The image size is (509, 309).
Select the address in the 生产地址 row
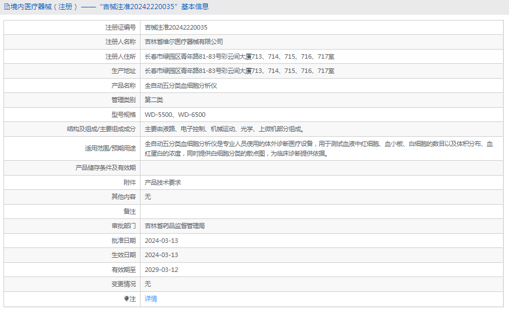(x=239, y=71)
